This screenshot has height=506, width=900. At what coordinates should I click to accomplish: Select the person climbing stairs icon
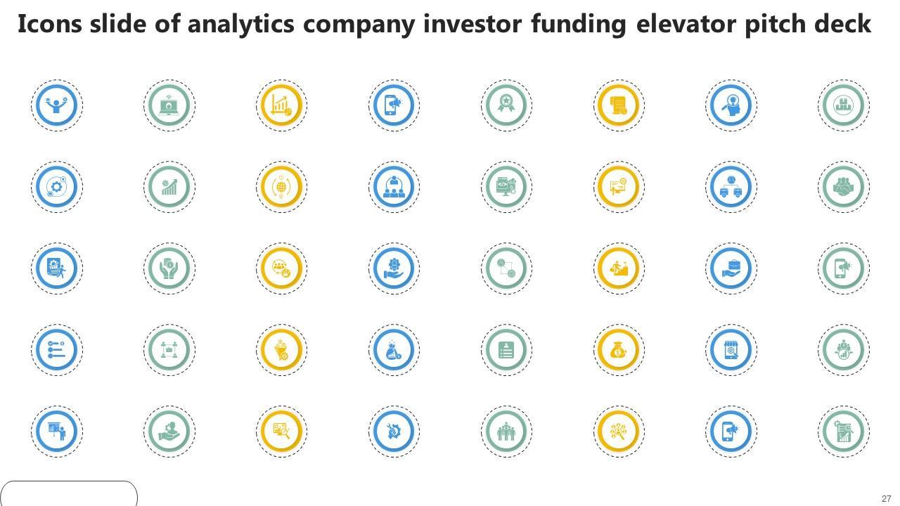click(x=619, y=268)
